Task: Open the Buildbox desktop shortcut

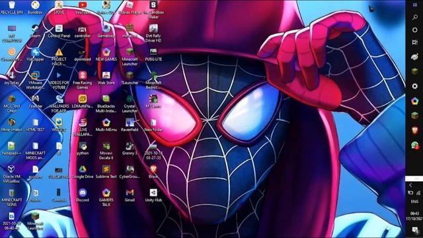Action: 35,7
